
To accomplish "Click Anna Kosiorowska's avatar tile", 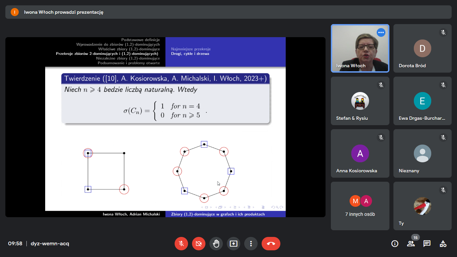I will tap(360, 153).
